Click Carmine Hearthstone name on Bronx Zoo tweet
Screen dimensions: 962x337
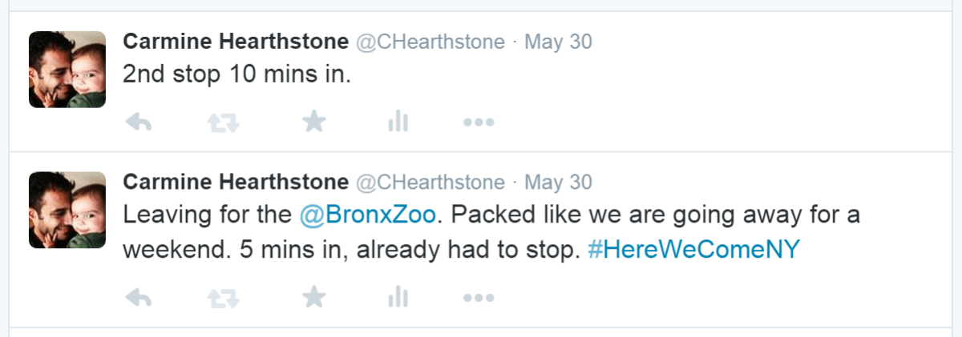coord(235,182)
